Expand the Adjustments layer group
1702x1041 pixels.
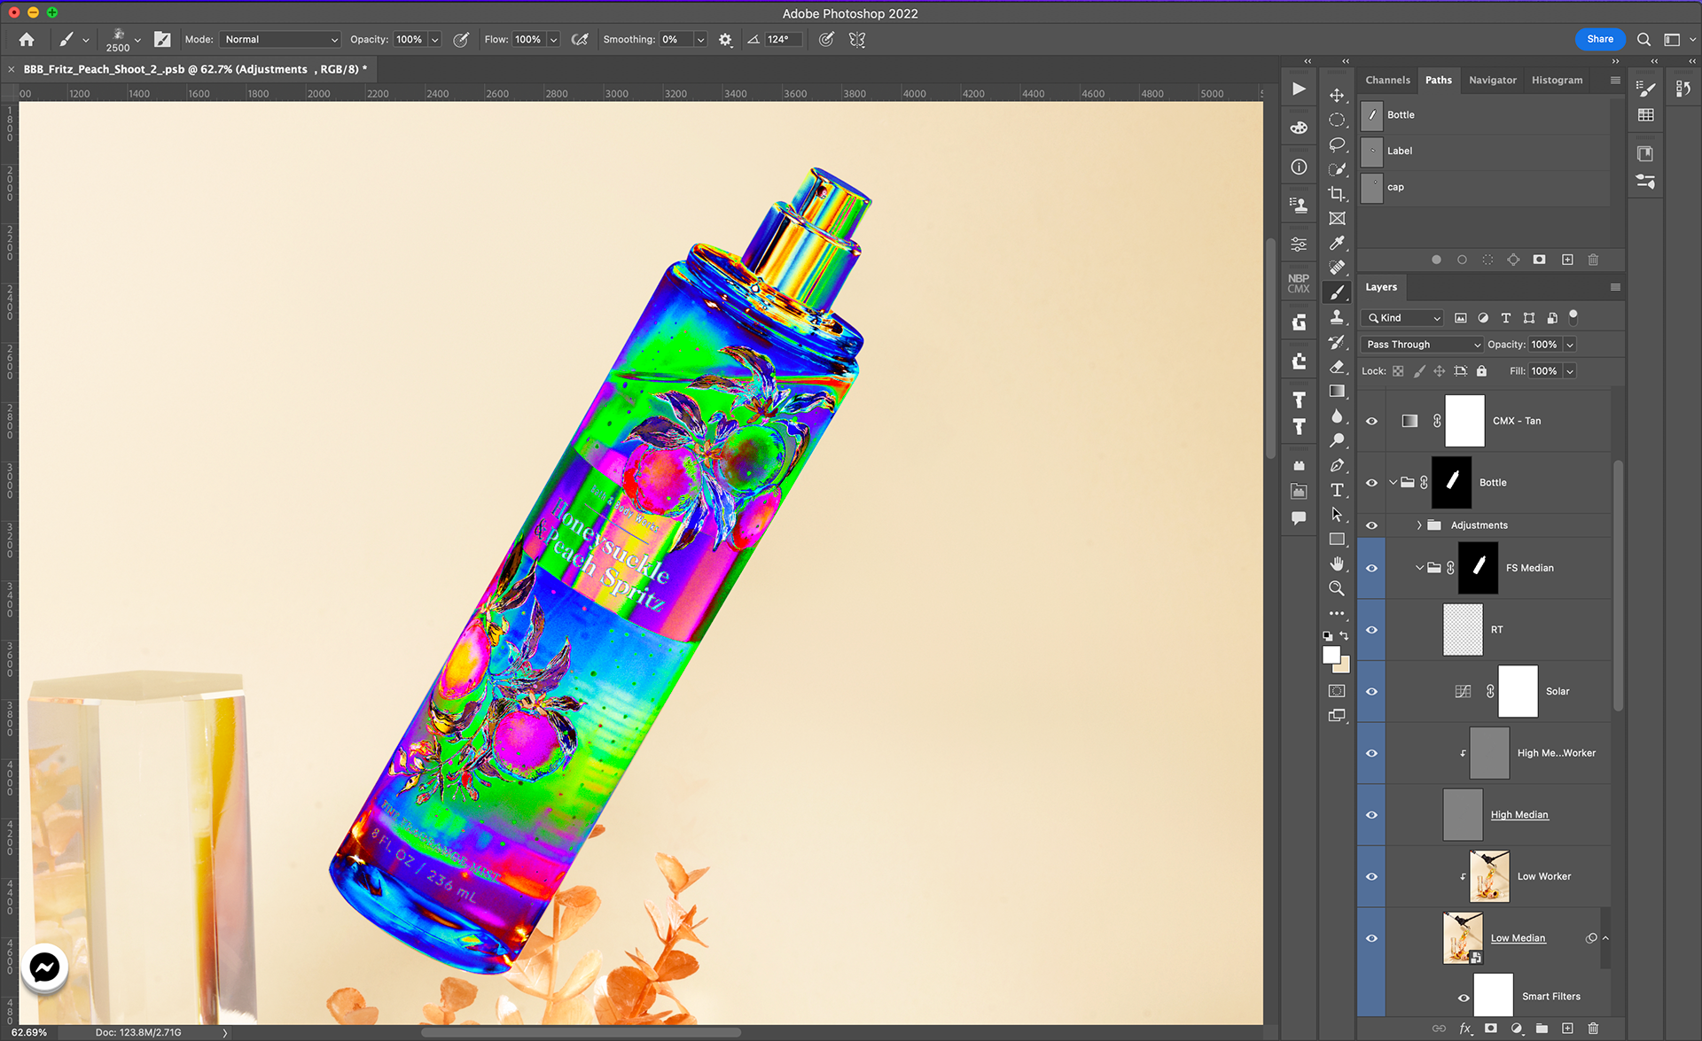[x=1418, y=525]
